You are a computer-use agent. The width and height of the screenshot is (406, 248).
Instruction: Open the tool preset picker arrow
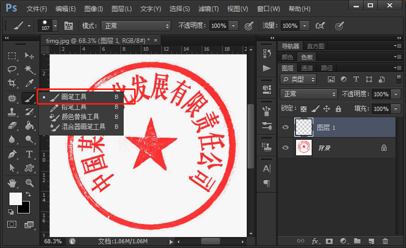[x=29, y=26]
